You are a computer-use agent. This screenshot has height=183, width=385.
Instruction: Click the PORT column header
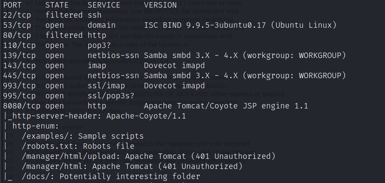coord(12,5)
